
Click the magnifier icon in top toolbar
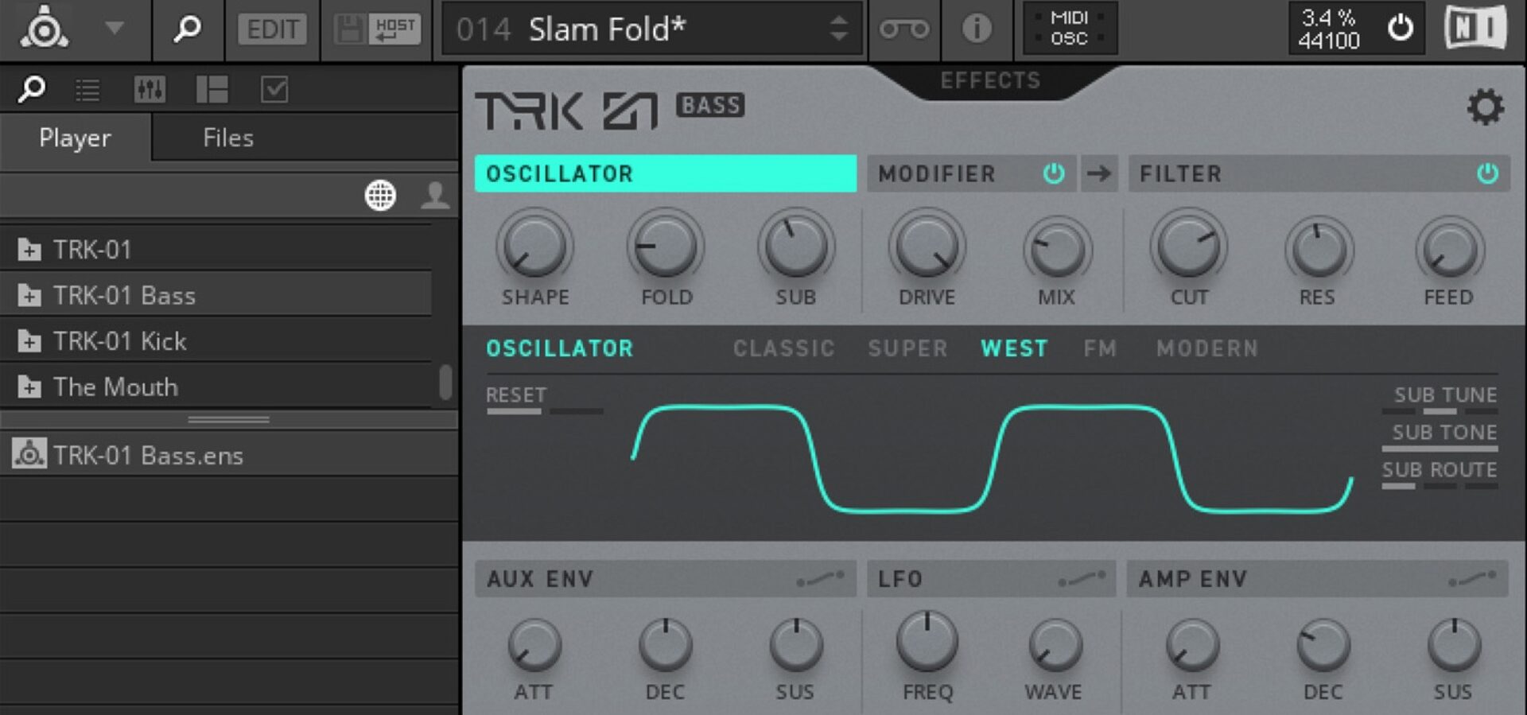click(187, 29)
